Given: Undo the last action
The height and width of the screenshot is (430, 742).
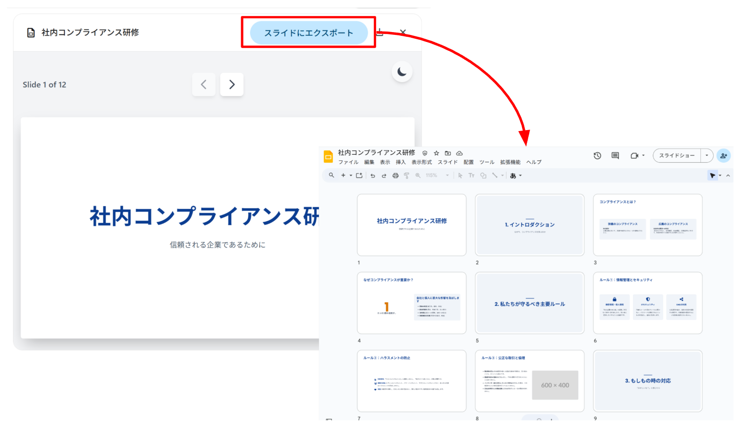Looking at the screenshot, I should tap(372, 175).
